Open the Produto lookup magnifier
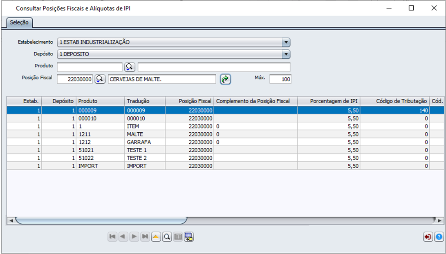The height and width of the screenshot is (254, 446). 130,67
